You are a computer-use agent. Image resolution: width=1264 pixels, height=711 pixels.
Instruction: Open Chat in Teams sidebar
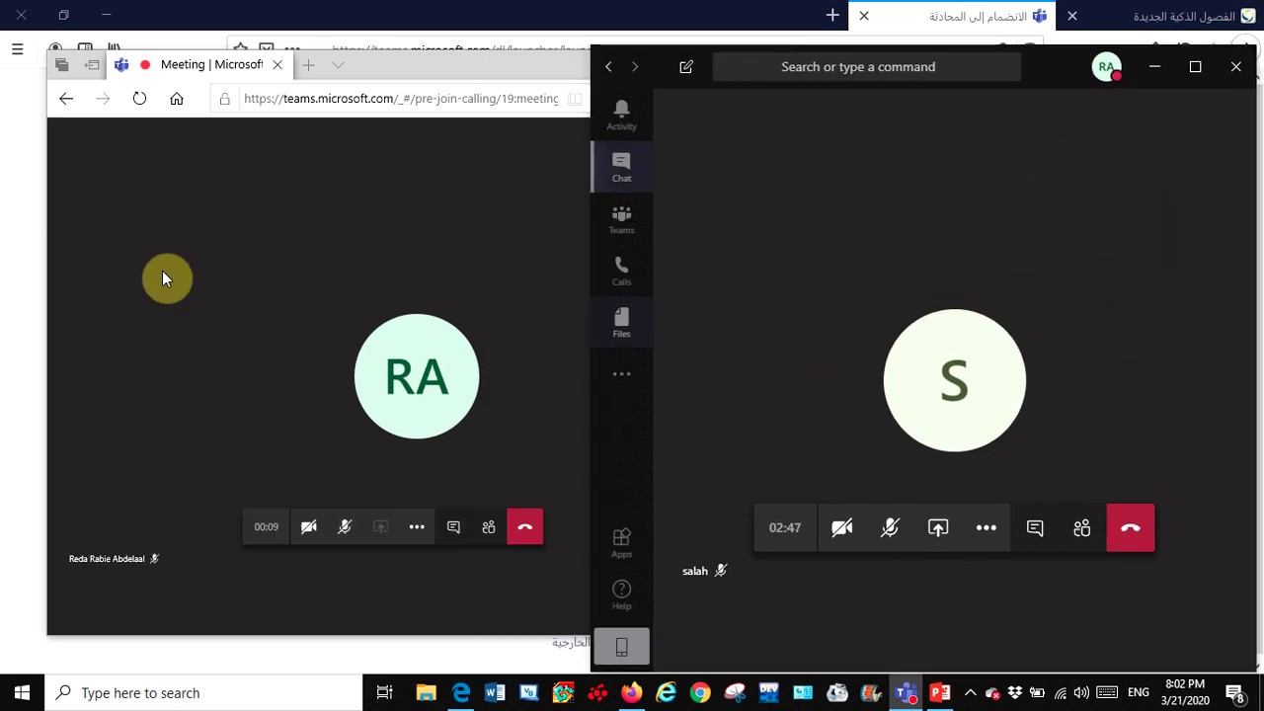621,167
